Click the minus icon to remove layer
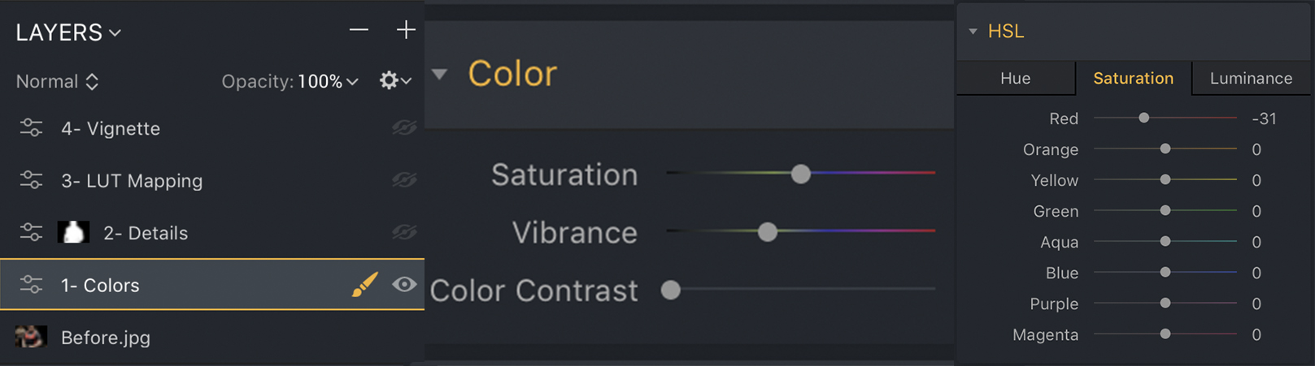1315x366 pixels. 359,30
